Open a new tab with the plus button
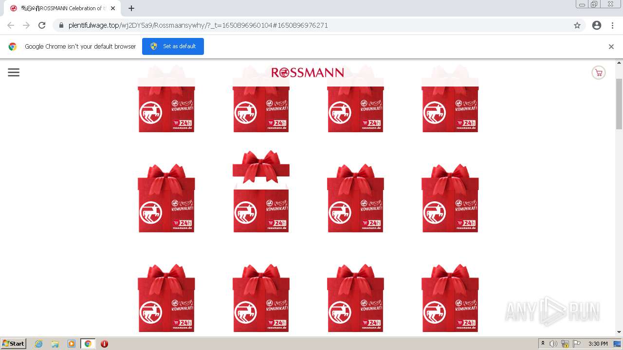The image size is (623, 350). pyautogui.click(x=131, y=8)
